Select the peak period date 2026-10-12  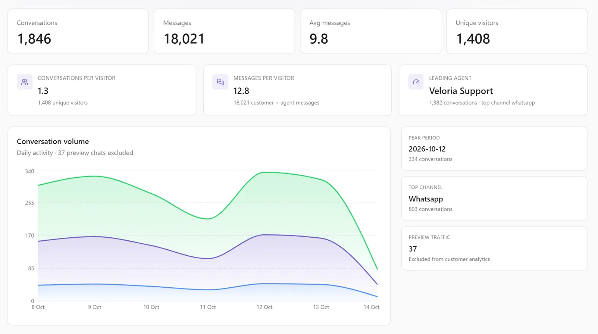tap(427, 149)
